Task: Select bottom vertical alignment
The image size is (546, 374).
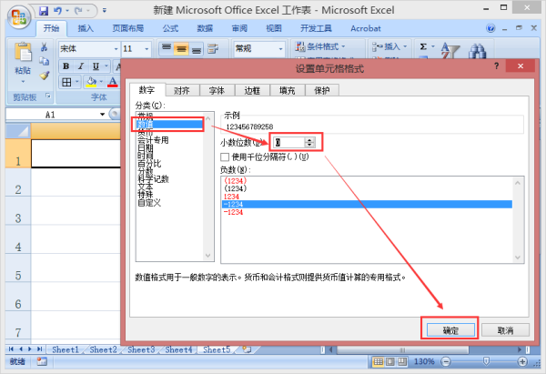Action: click(197, 49)
